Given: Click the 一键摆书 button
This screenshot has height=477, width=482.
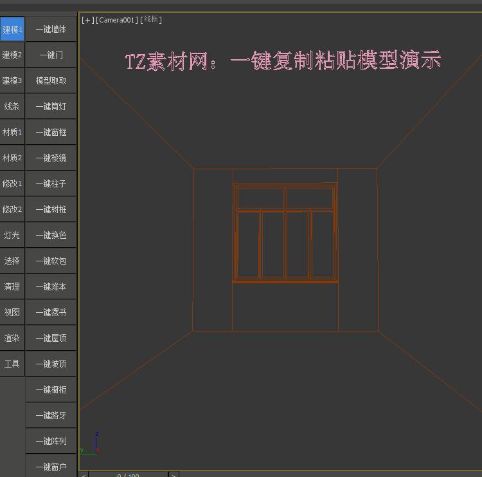Looking at the screenshot, I should click(x=51, y=312).
